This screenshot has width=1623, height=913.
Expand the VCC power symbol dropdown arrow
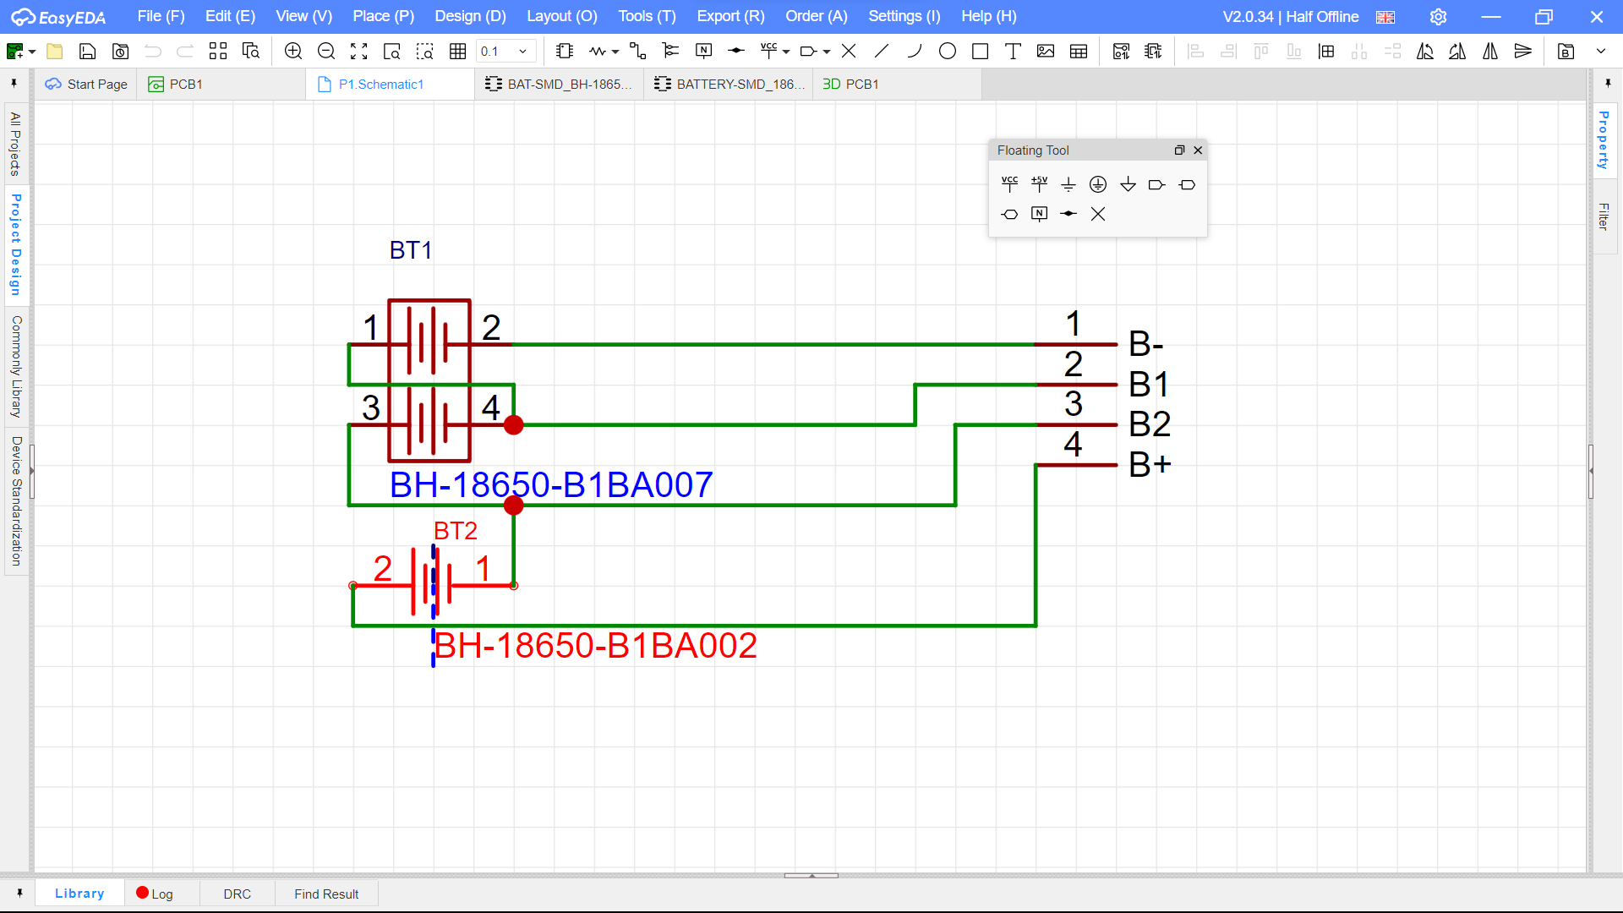click(786, 52)
